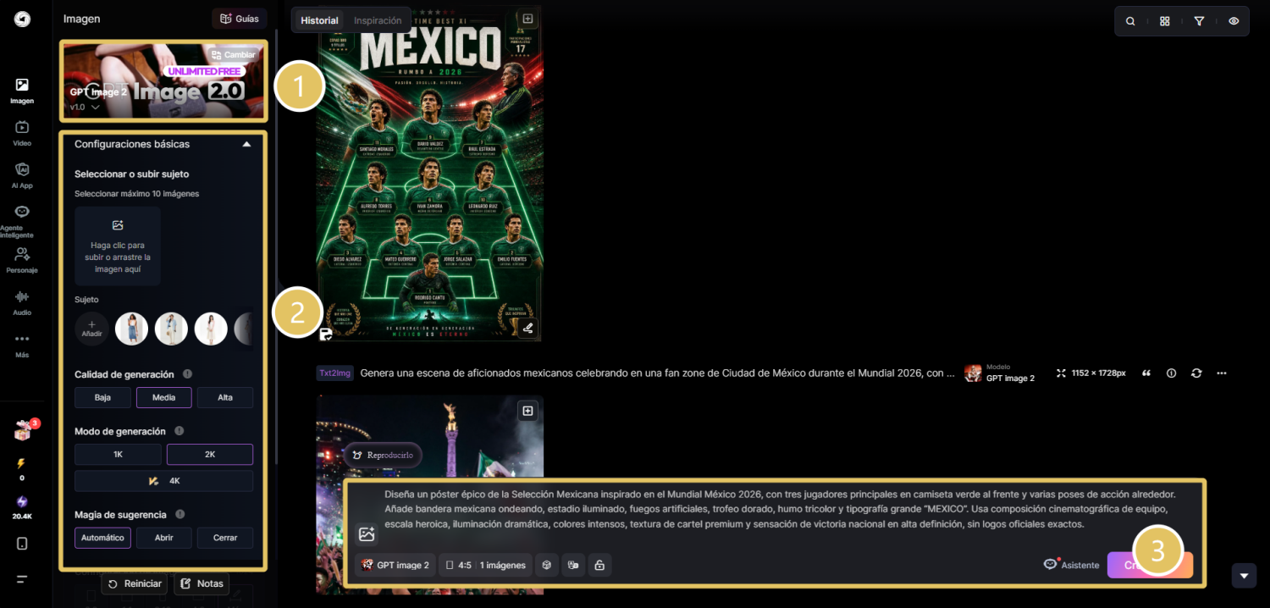Open AI App from the sidebar
This screenshot has height=608, width=1270.
(x=22, y=175)
